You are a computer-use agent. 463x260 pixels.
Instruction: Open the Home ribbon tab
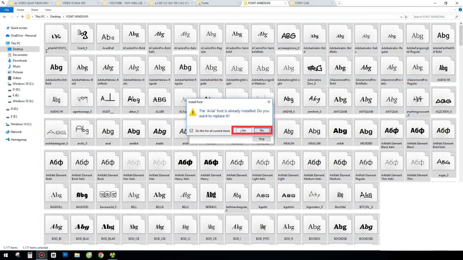pos(20,10)
